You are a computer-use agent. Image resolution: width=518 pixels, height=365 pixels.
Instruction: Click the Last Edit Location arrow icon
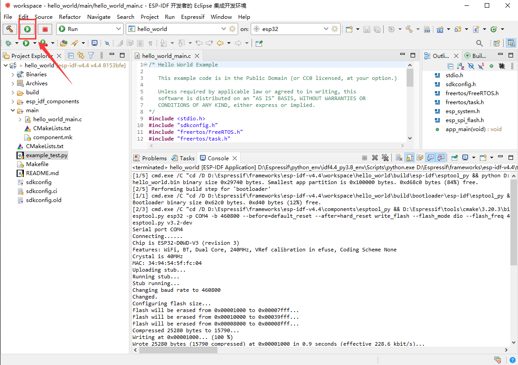[x=199, y=43]
